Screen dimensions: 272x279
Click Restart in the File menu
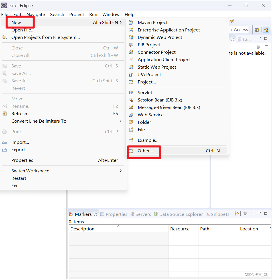pyautogui.click(x=19, y=178)
